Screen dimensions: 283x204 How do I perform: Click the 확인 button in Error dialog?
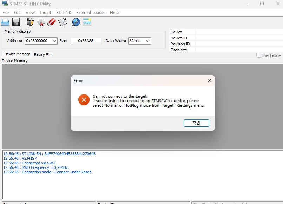pyautogui.click(x=196, y=123)
